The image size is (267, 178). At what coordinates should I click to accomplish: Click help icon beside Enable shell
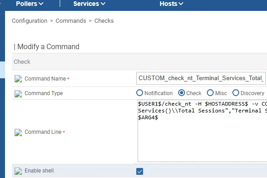pos(18,171)
